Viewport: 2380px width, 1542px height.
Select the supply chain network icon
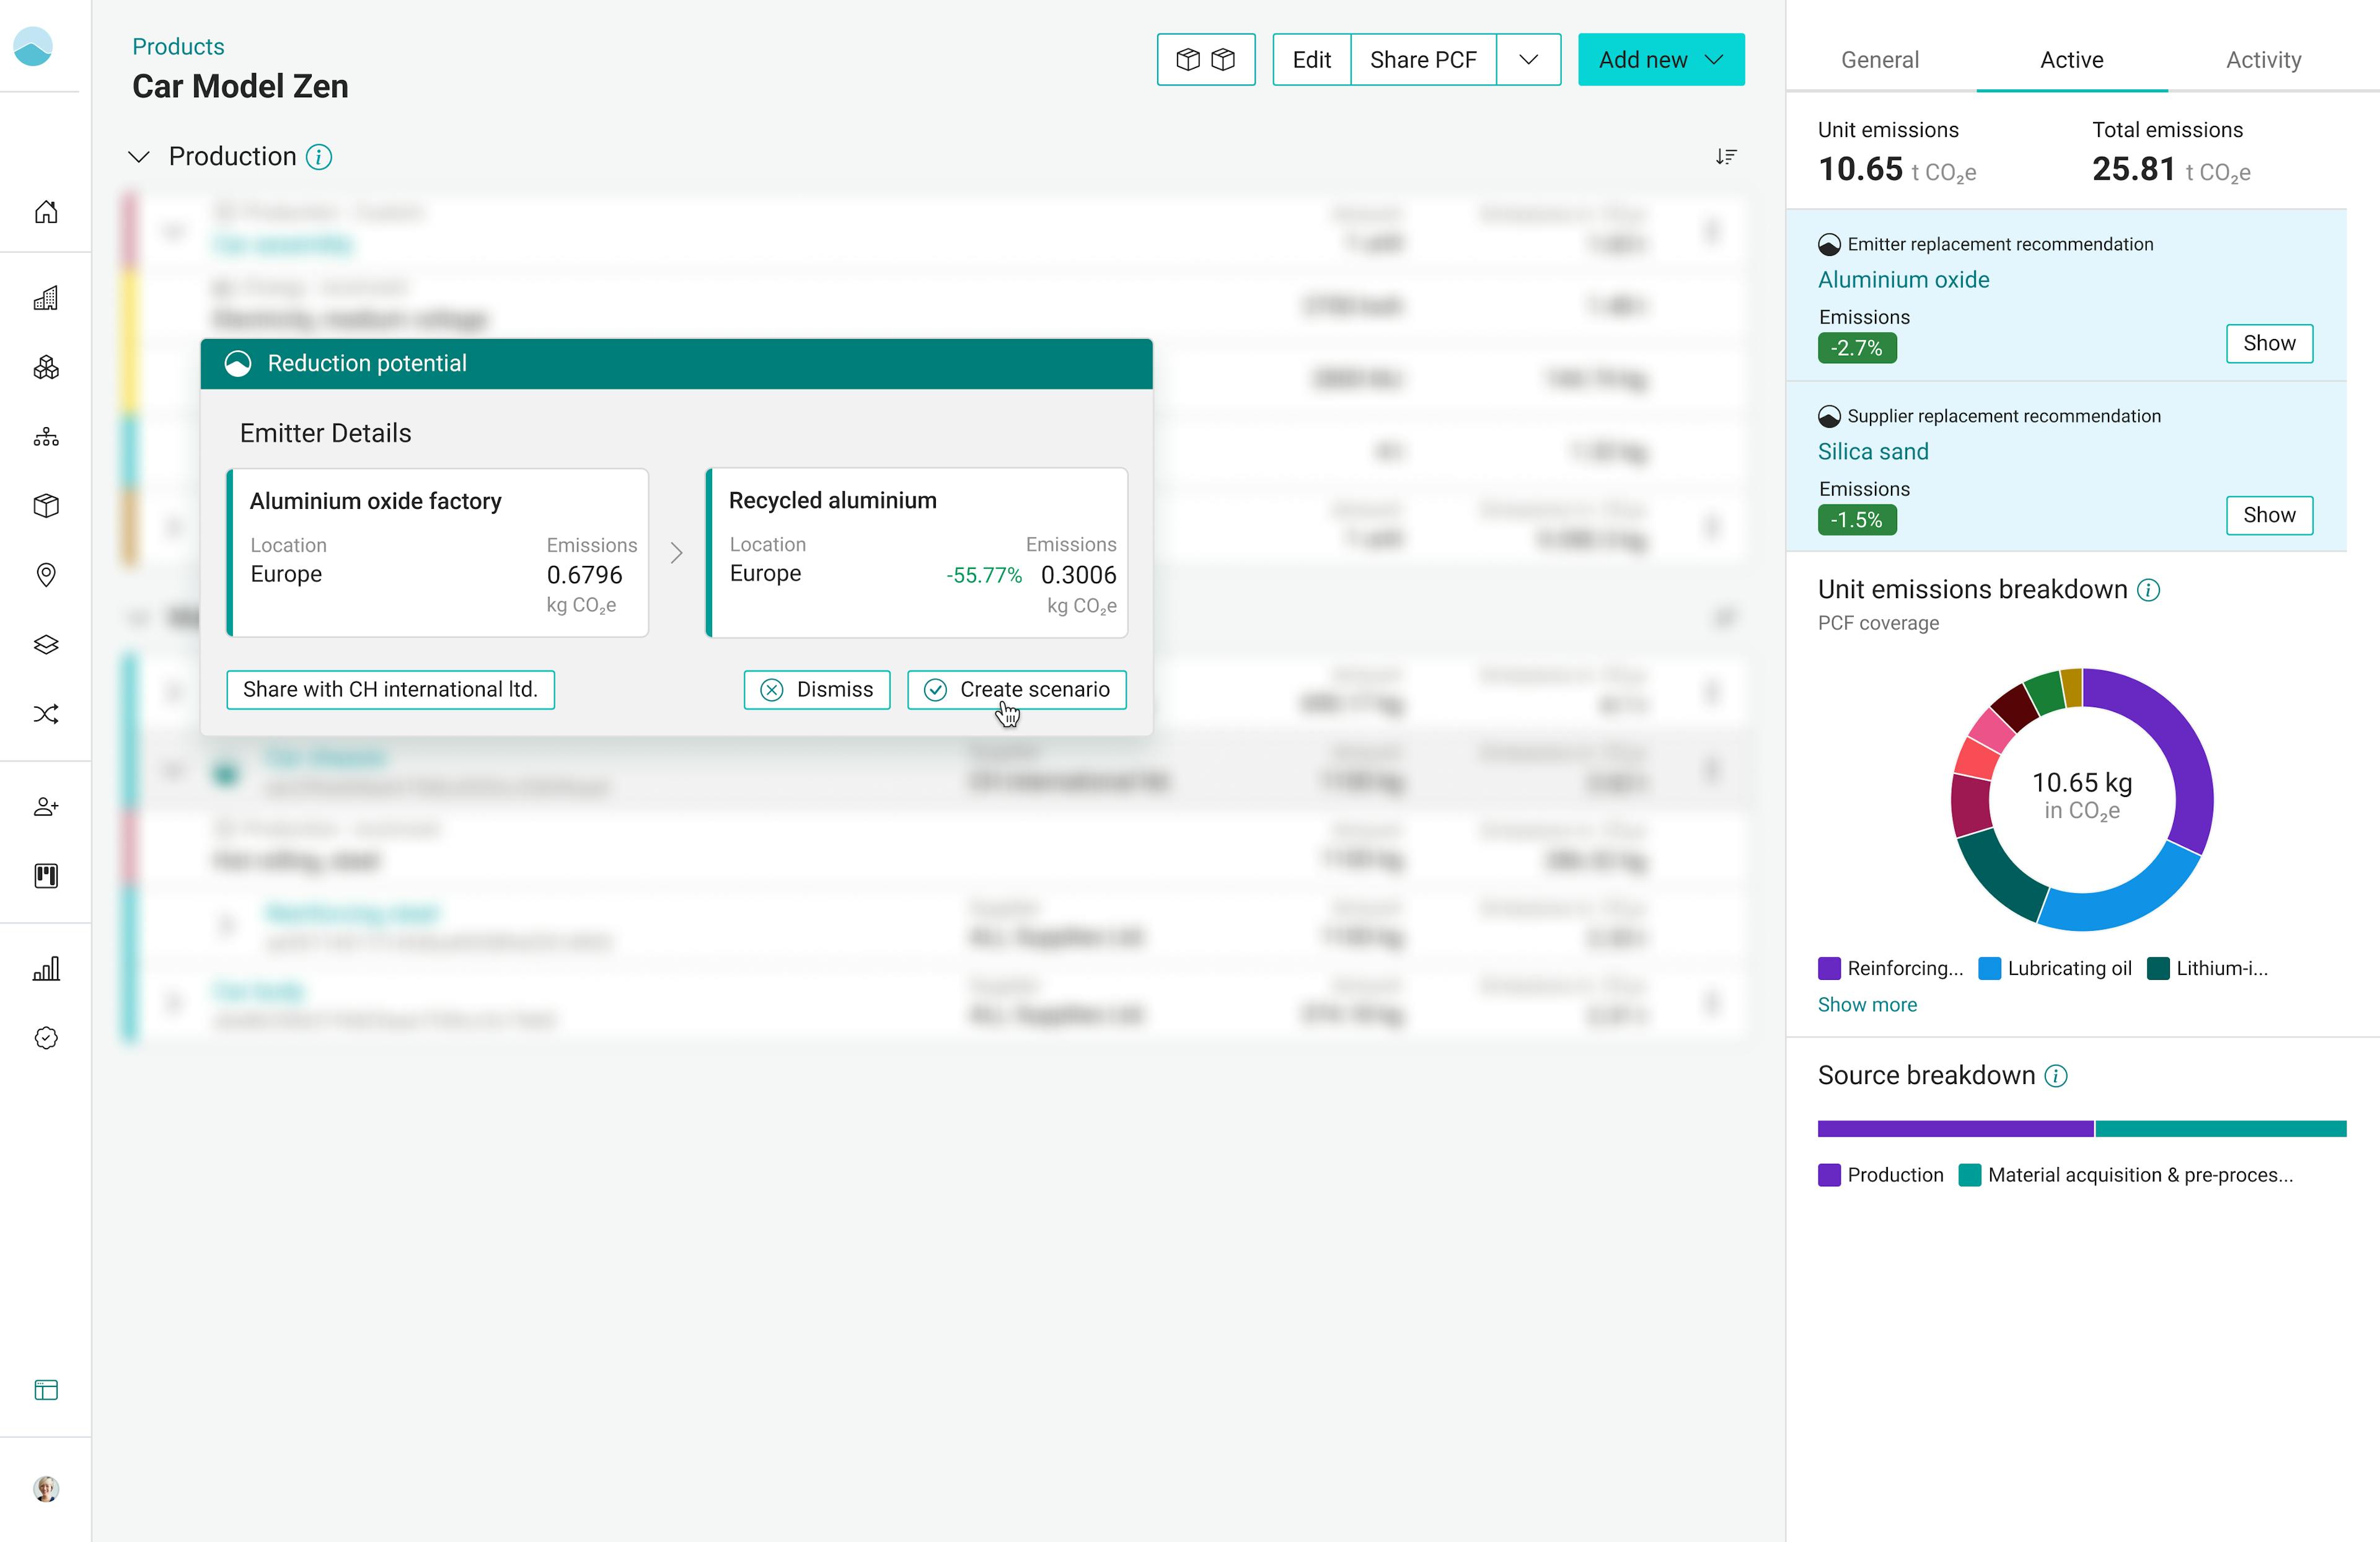(x=46, y=437)
